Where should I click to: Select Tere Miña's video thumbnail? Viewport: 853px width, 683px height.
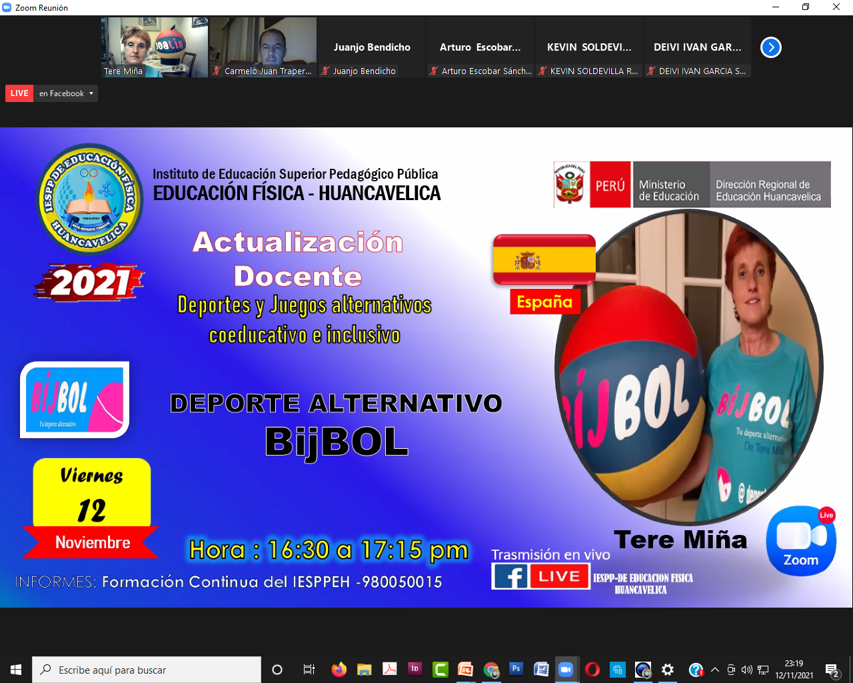(154, 47)
